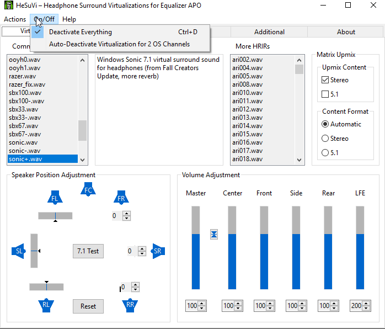Screen dimensions: 385x329
Task: Click the Front volume slider track
Action: (264, 248)
